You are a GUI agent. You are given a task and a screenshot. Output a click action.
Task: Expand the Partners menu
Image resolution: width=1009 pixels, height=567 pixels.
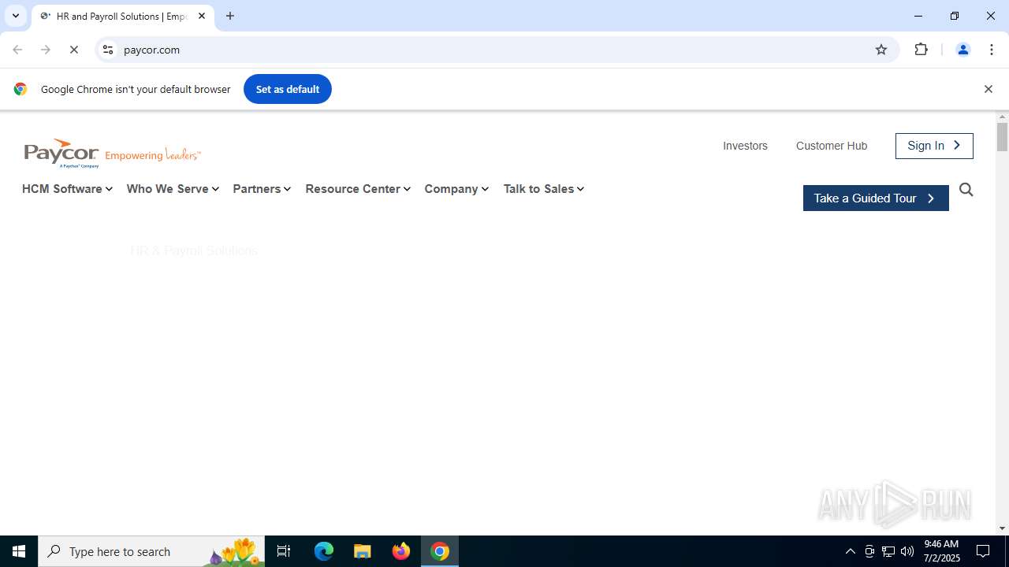point(262,189)
